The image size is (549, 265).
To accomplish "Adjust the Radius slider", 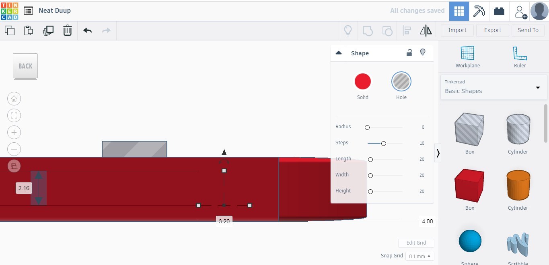I will click(367, 127).
